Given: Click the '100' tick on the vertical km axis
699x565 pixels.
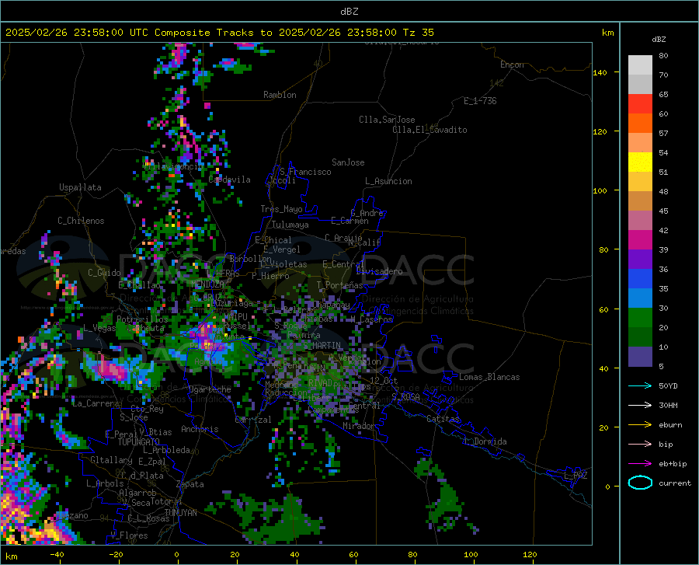Looking at the screenshot, I should click(x=600, y=191).
